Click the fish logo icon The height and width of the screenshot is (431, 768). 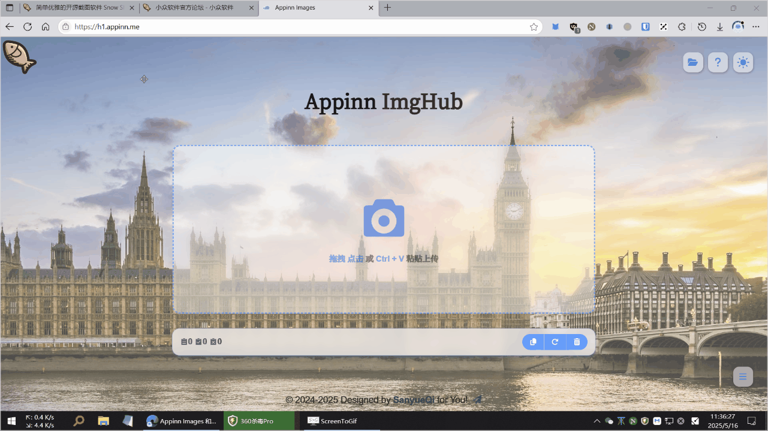coord(19,57)
